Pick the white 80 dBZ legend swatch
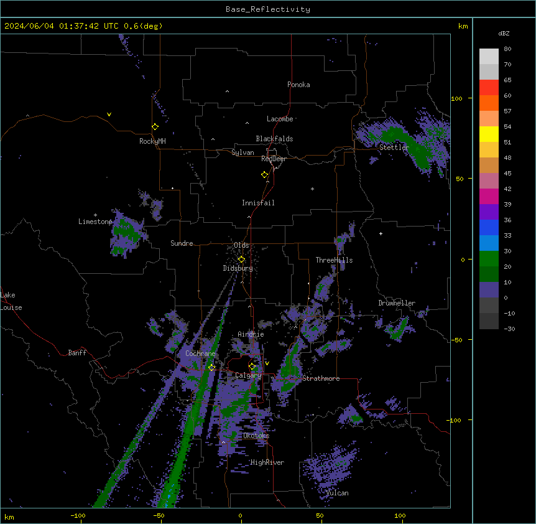This screenshot has width=536, height=524. 489,57
